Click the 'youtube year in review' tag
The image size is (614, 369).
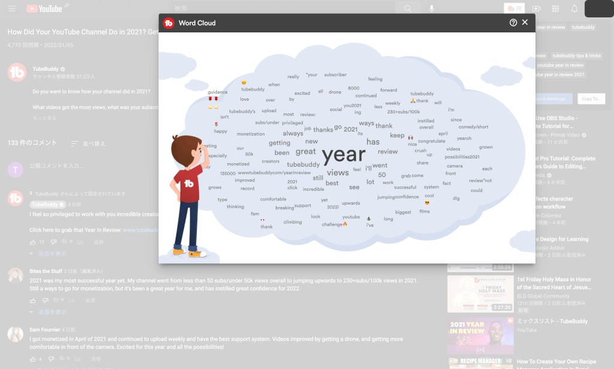[561, 65]
